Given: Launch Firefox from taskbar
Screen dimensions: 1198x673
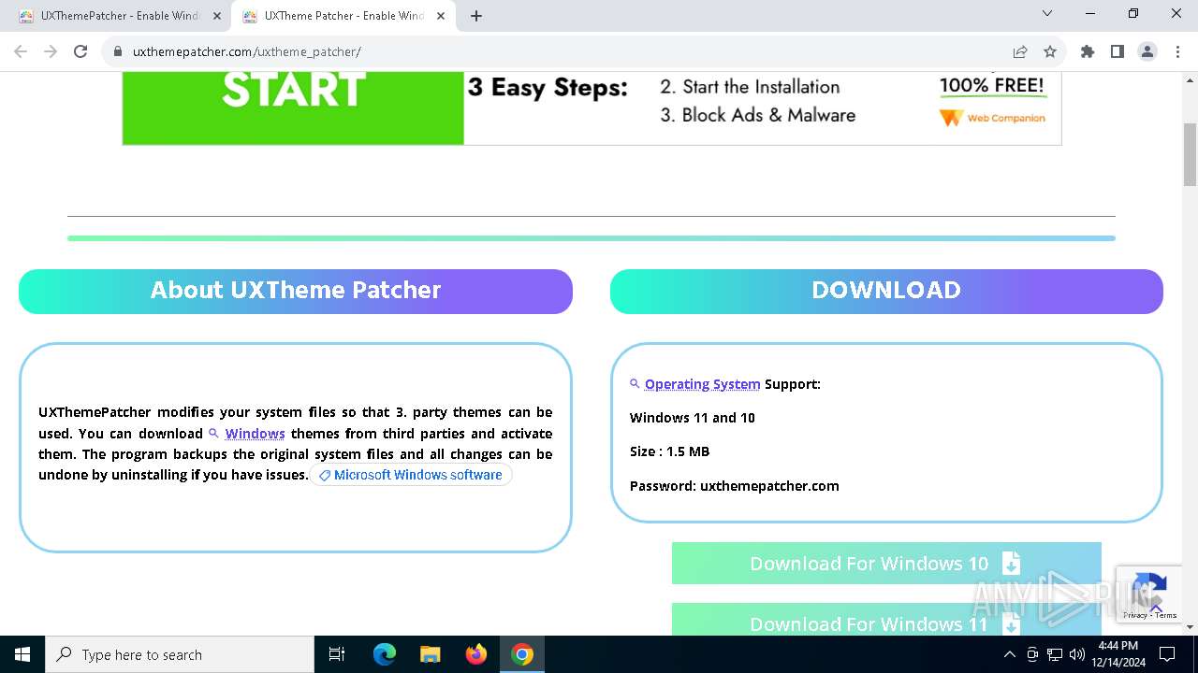Looking at the screenshot, I should coord(476,654).
